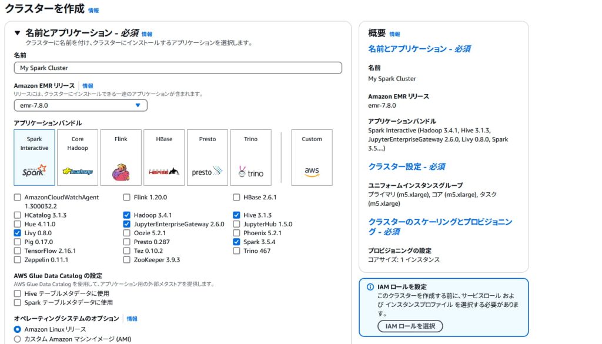Disable JupyterEnterpriseGateway 2.6.0
602x344 pixels.
pyautogui.click(x=127, y=224)
